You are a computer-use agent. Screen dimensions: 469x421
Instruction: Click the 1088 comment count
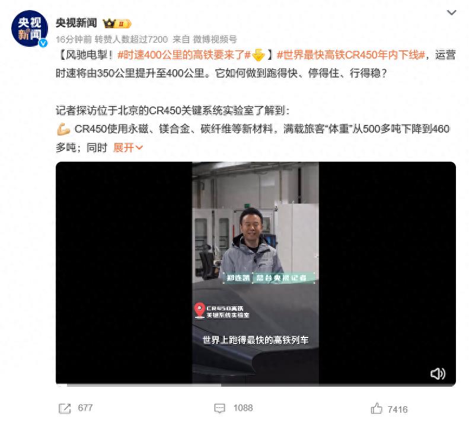(243, 408)
